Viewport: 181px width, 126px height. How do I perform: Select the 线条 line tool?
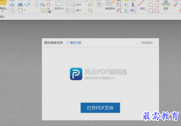tap(143, 5)
